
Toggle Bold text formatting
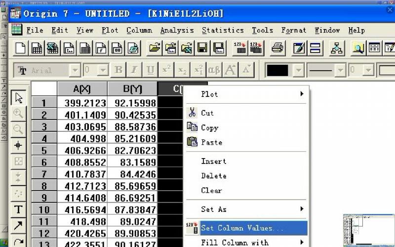click(x=118, y=70)
